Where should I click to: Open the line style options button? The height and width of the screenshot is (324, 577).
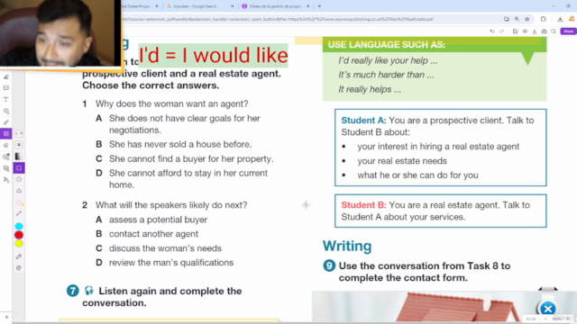(19, 145)
